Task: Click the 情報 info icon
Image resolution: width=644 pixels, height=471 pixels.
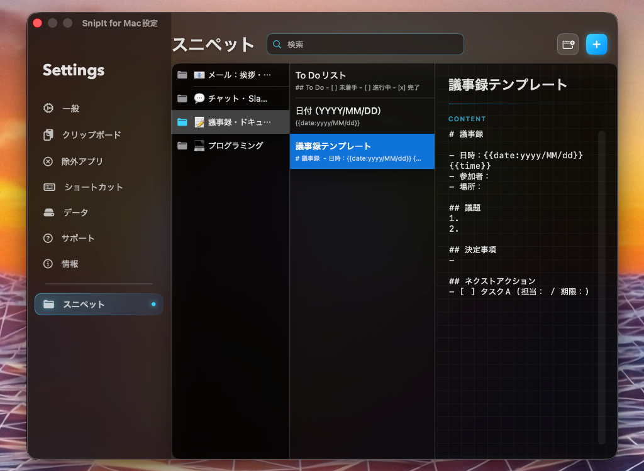Action: (x=48, y=264)
